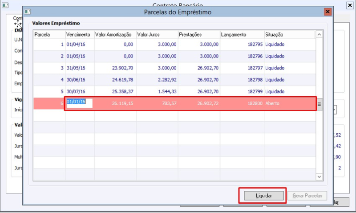Click the window icon in the Parcelas do Empréstimo title bar
Image resolution: width=356 pixels, height=213 pixels.
coord(28,12)
